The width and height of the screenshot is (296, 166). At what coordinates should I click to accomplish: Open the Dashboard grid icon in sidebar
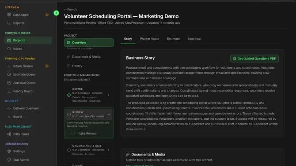coord(9,15)
